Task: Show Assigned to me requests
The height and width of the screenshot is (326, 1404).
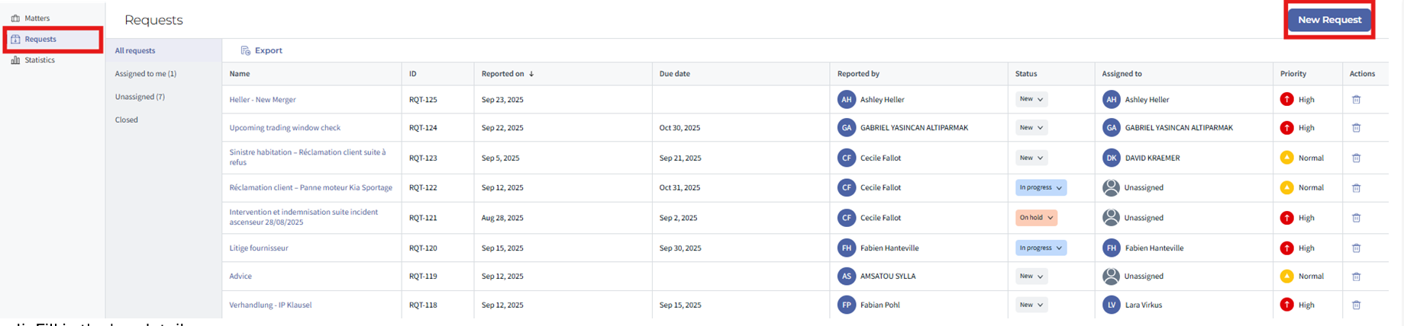Action: pyautogui.click(x=146, y=74)
